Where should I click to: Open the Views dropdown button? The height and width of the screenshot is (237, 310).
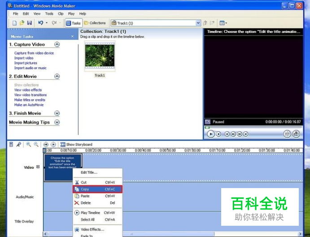(223, 23)
